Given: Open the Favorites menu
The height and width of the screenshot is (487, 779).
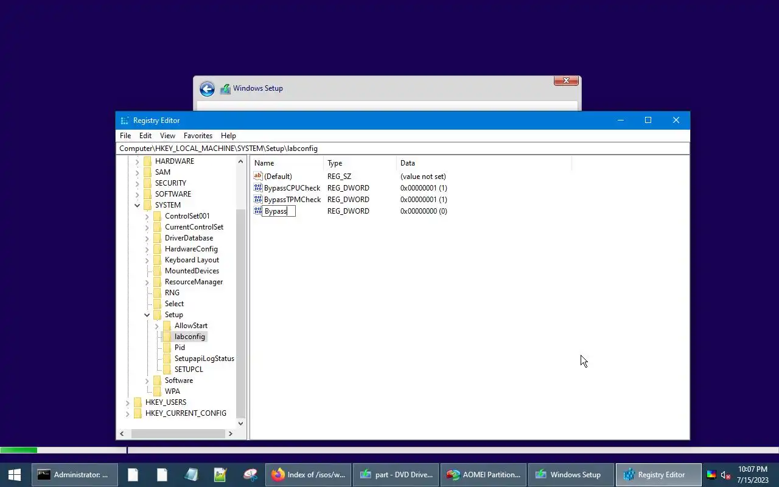Looking at the screenshot, I should click(x=198, y=136).
